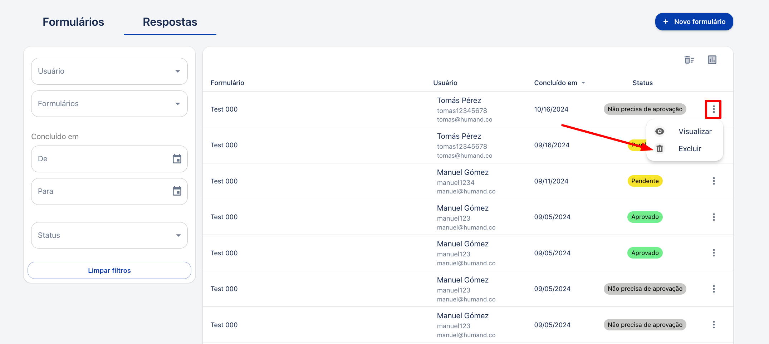Click Test 000 in the 10/16/2024 row
Viewport: 769px width, 344px height.
tap(224, 109)
